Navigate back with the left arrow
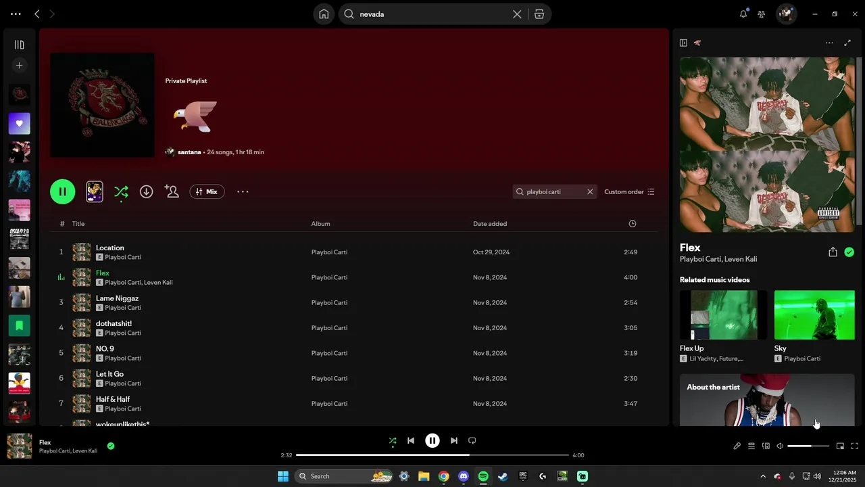This screenshot has width=865, height=487. point(37,14)
